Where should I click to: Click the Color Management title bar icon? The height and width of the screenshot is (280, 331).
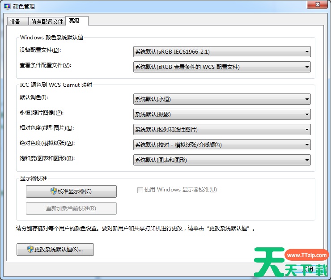7,7
